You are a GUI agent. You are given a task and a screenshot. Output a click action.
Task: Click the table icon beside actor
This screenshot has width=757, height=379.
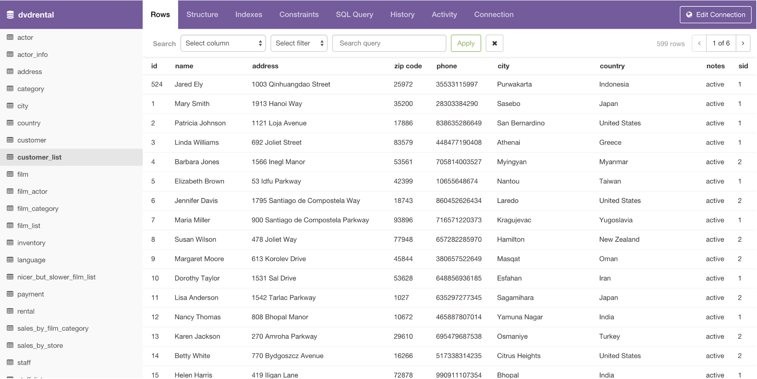coord(10,37)
